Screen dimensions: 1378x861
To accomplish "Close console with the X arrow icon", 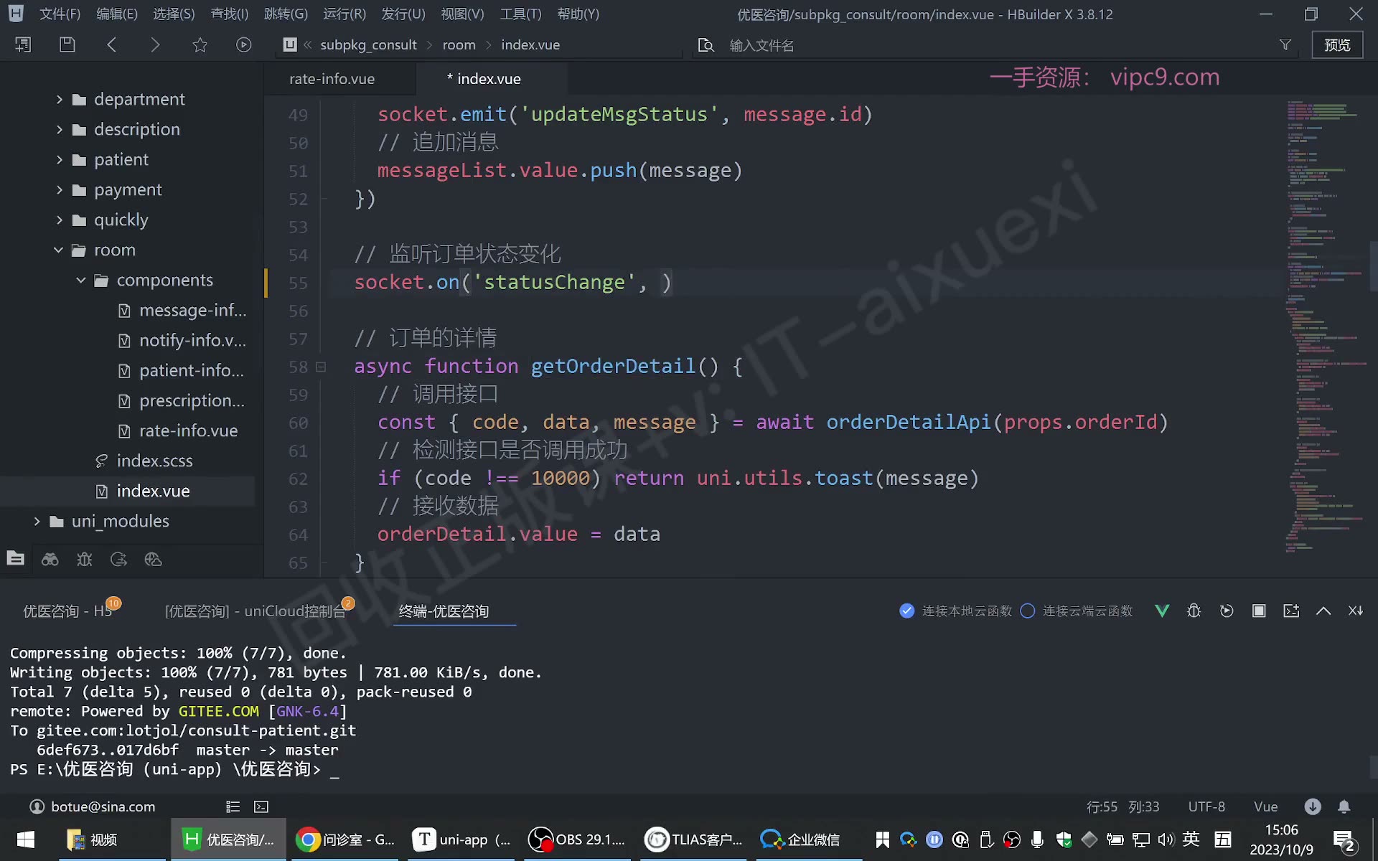I will pyautogui.click(x=1356, y=611).
